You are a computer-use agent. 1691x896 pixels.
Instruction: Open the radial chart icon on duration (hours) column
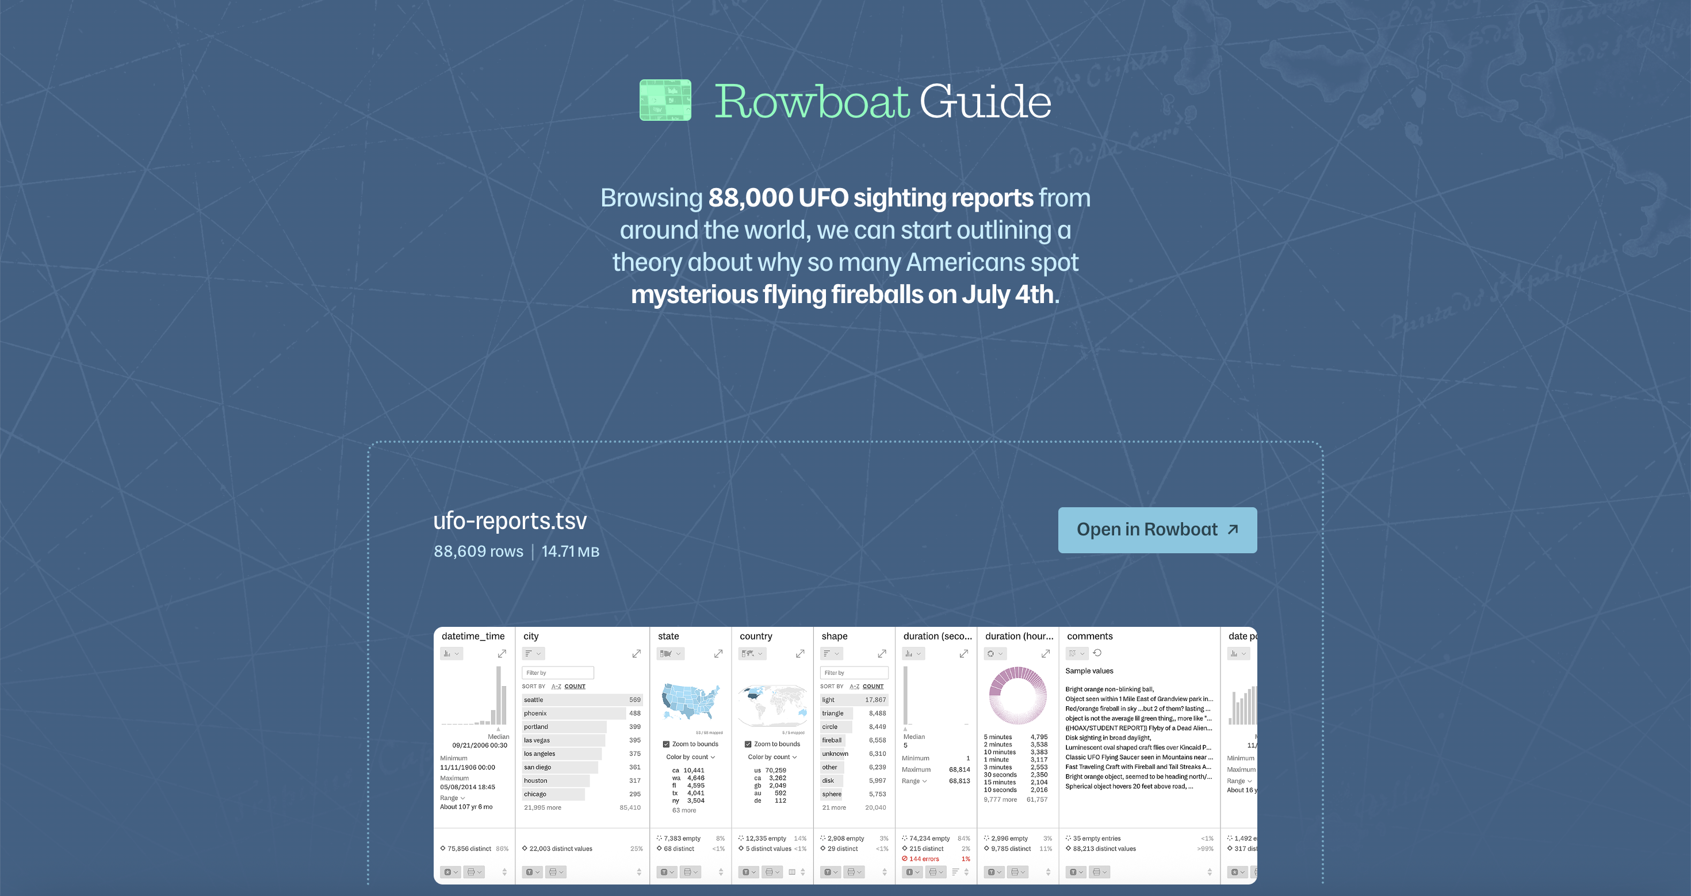click(x=991, y=654)
